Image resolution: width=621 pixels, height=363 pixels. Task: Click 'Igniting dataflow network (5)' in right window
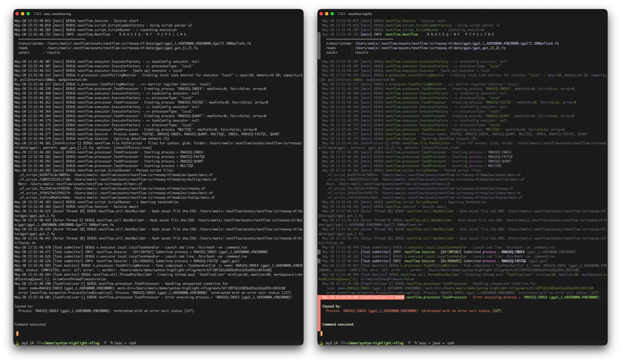pyautogui.click(x=449, y=139)
